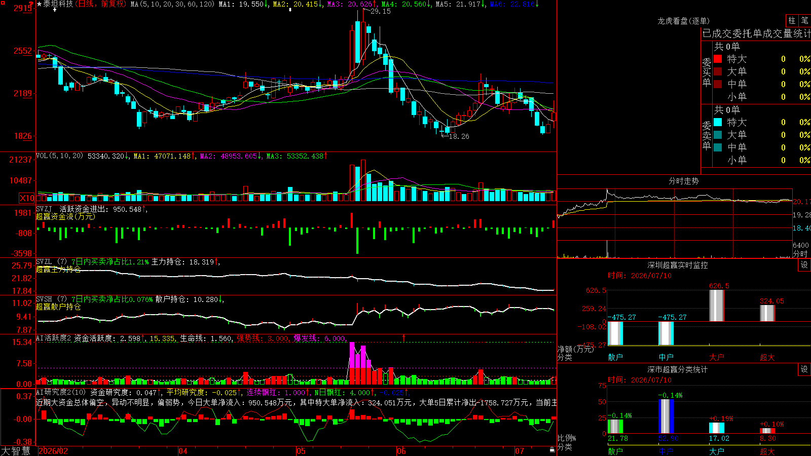Click the 大智慧 logo text
Image resolution: width=811 pixels, height=456 pixels.
point(16,451)
